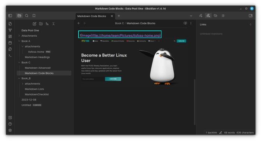Insert template ribbon icon
Image resolution: width=261 pixels, height=141 pixels.
click(x=10, y=49)
